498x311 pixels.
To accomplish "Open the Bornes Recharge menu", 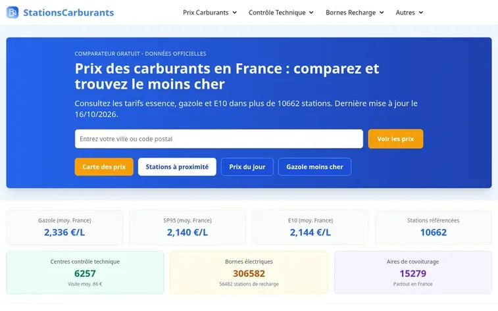I will coord(355,12).
